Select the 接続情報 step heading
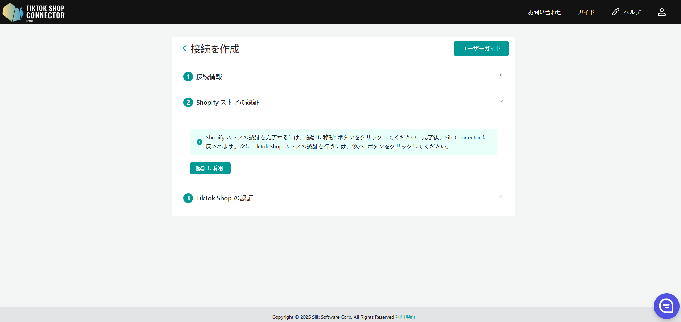The image size is (681, 322). [209, 77]
